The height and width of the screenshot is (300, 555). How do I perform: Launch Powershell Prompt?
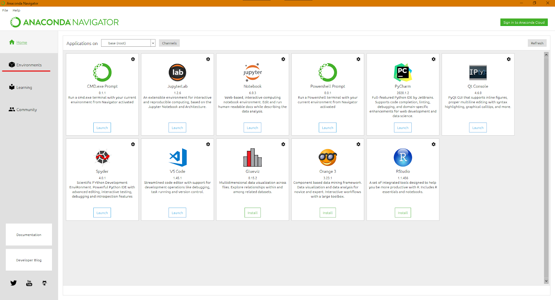(327, 128)
